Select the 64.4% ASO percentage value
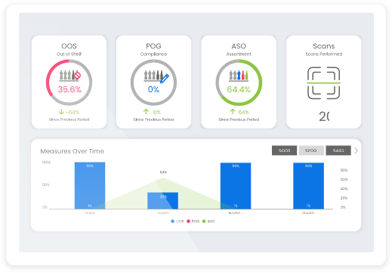392x273 pixels. [x=239, y=89]
